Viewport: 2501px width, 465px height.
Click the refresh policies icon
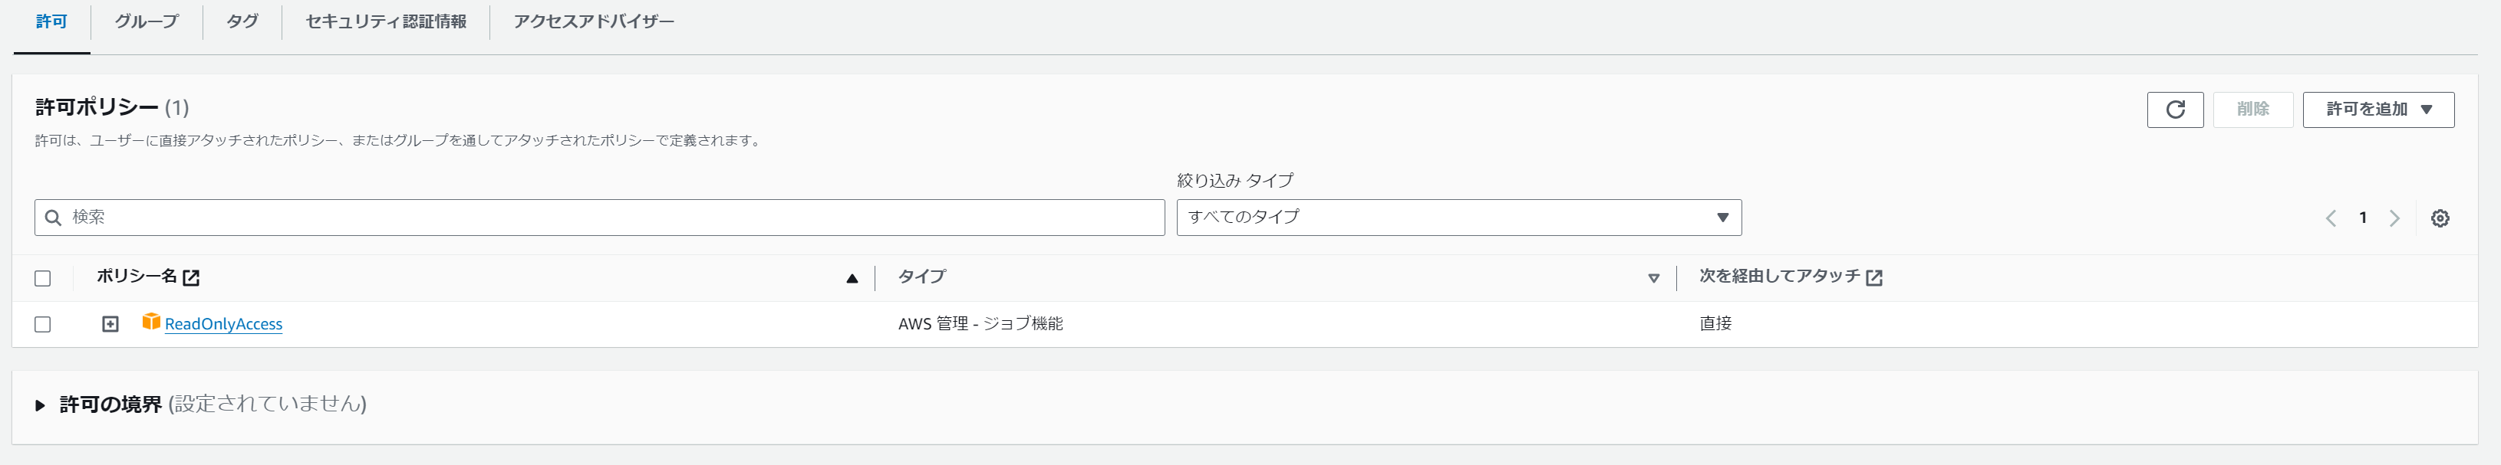pos(2175,110)
